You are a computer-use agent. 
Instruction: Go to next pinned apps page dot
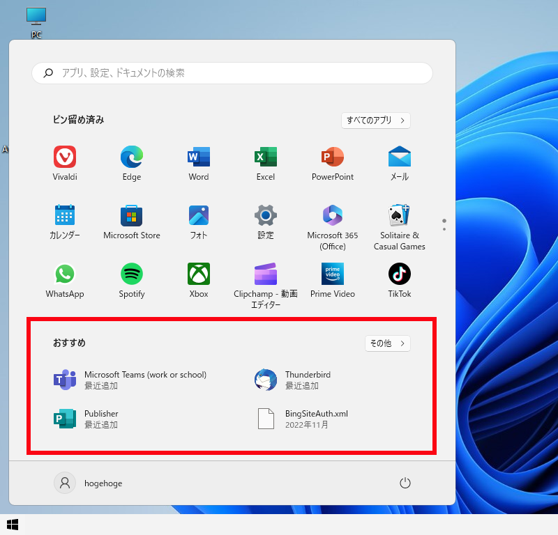tap(444, 229)
